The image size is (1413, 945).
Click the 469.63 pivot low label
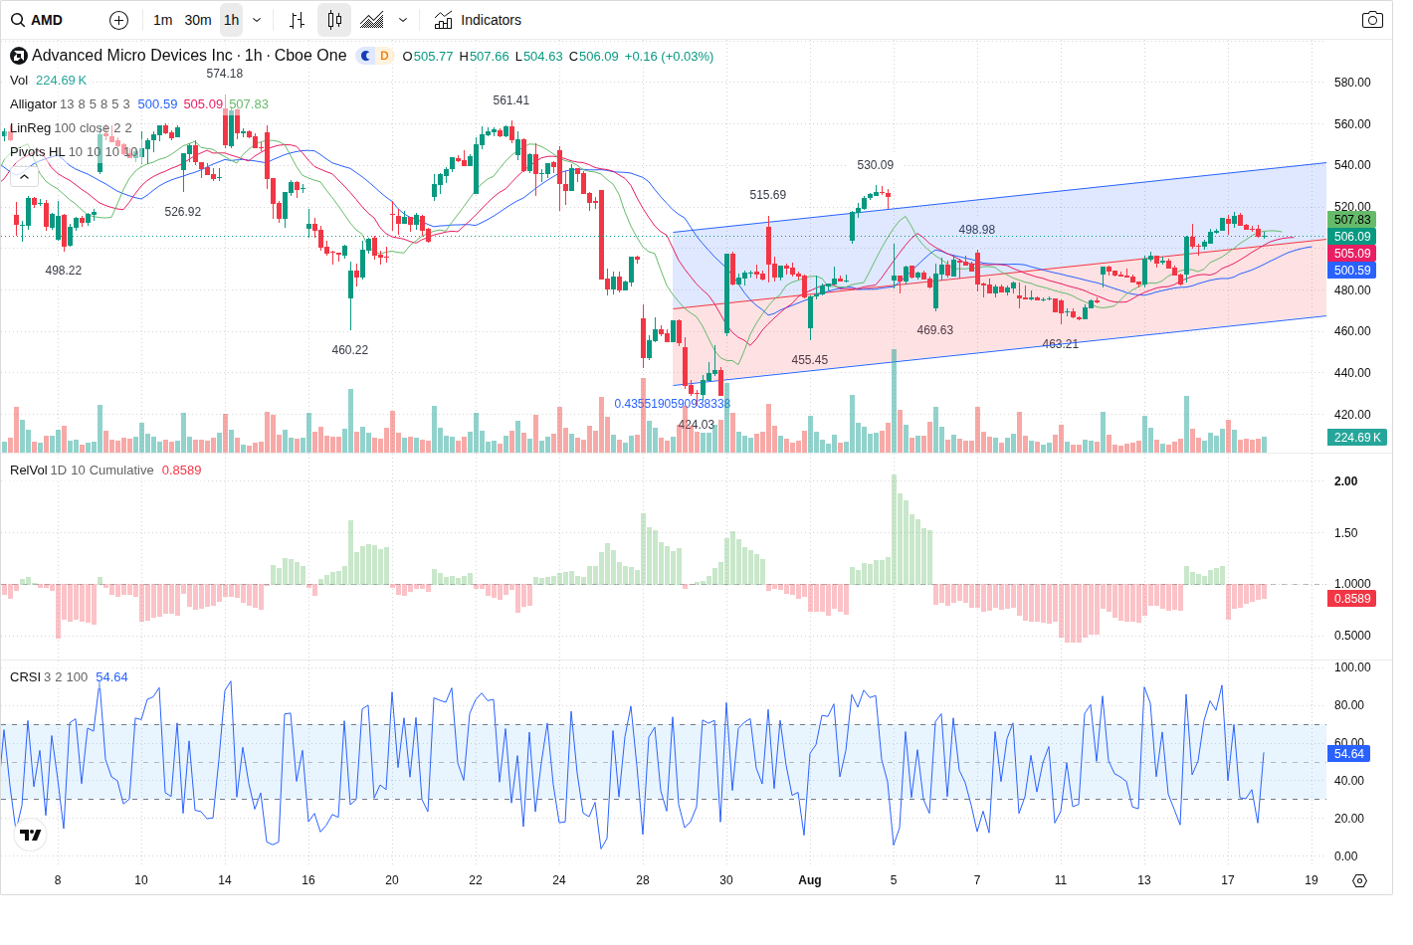click(935, 330)
